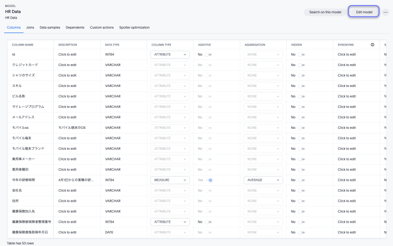
Task: Open the Spotter optimization tab
Action: [x=134, y=27]
